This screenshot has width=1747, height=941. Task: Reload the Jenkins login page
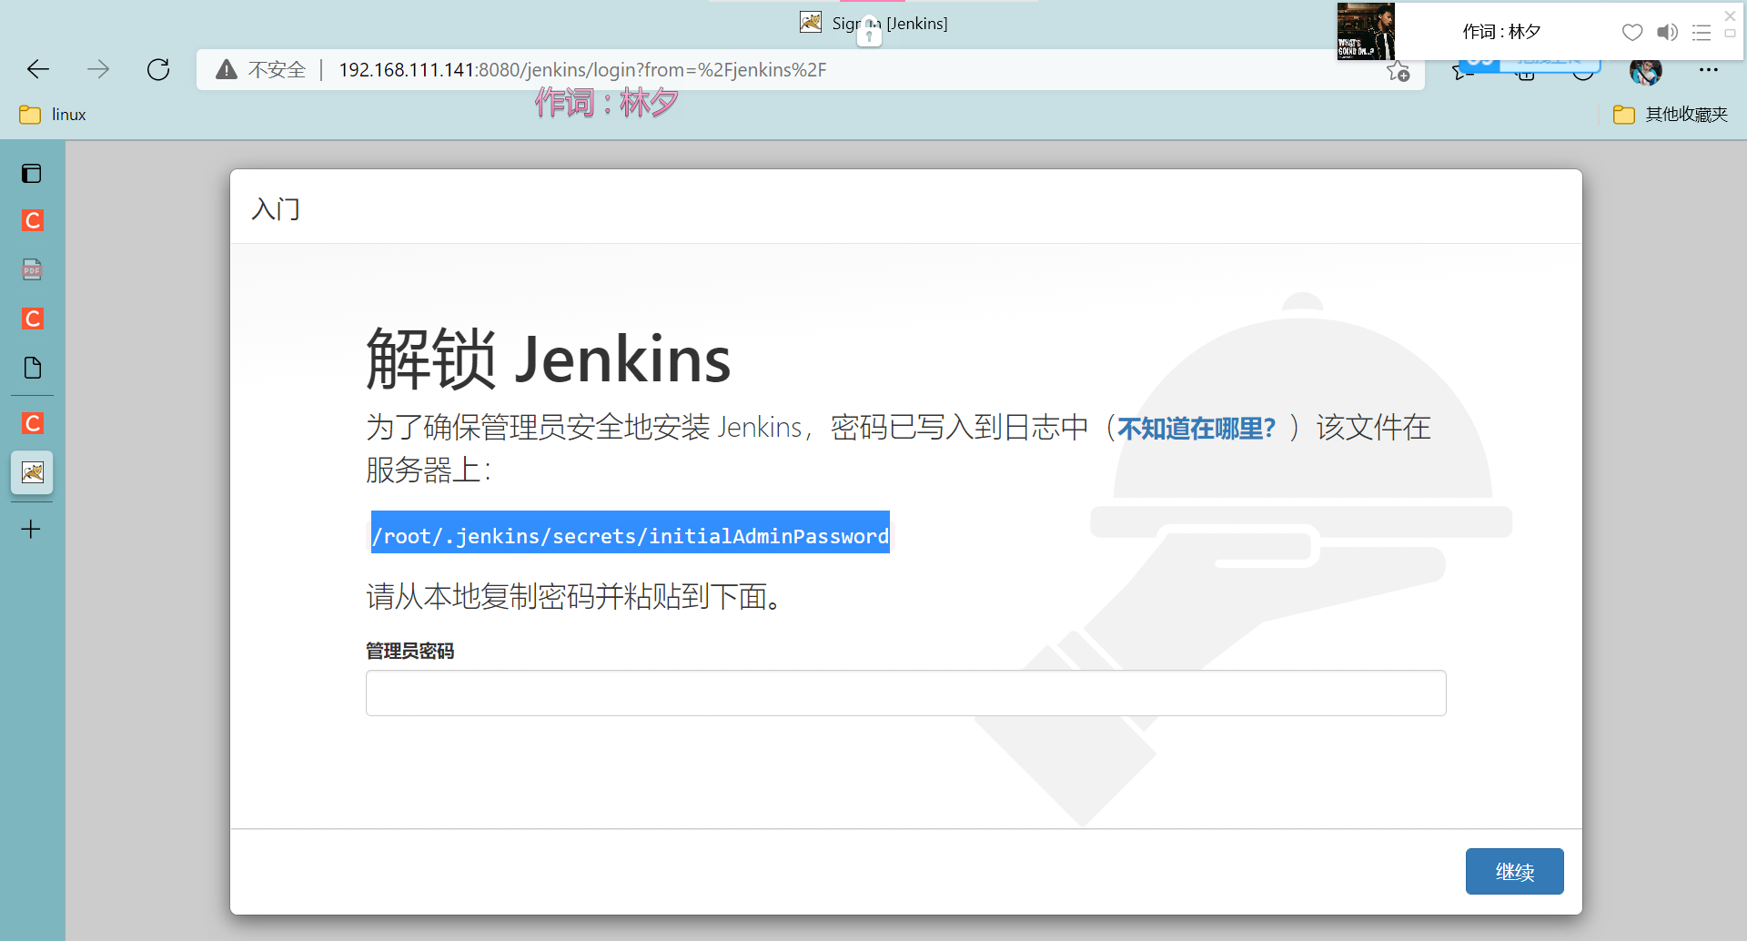[x=158, y=69]
